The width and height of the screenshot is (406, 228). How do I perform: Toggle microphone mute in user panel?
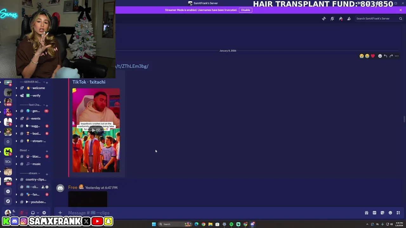22,213
